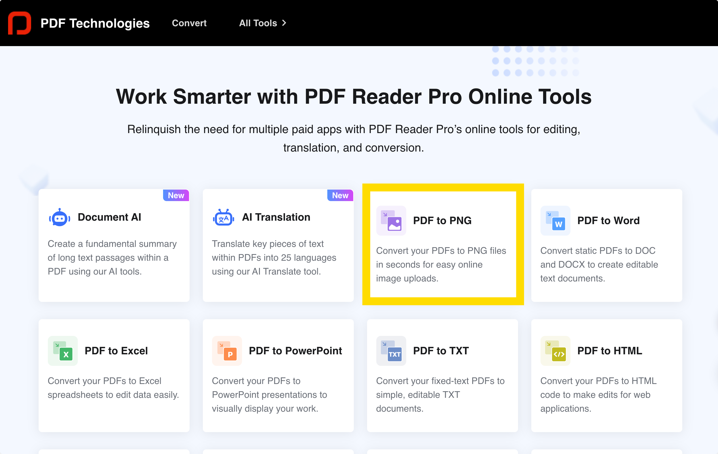The image size is (718, 454).
Task: Click the PDF to Excel X icon
Action: 63,351
